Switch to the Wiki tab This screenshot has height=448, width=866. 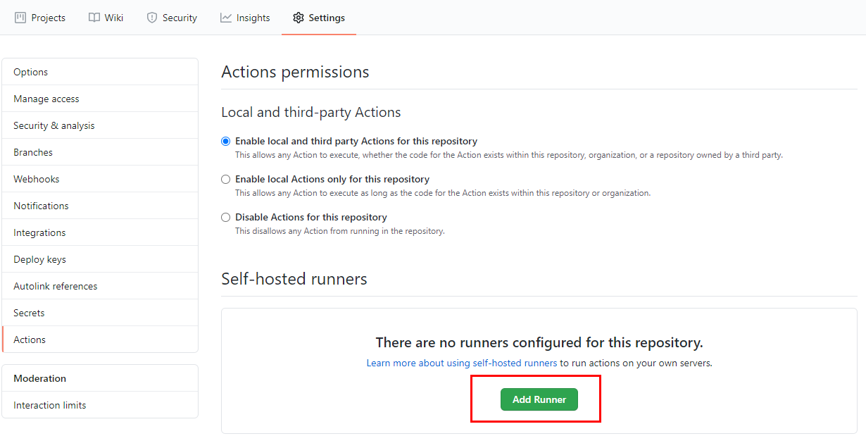106,18
